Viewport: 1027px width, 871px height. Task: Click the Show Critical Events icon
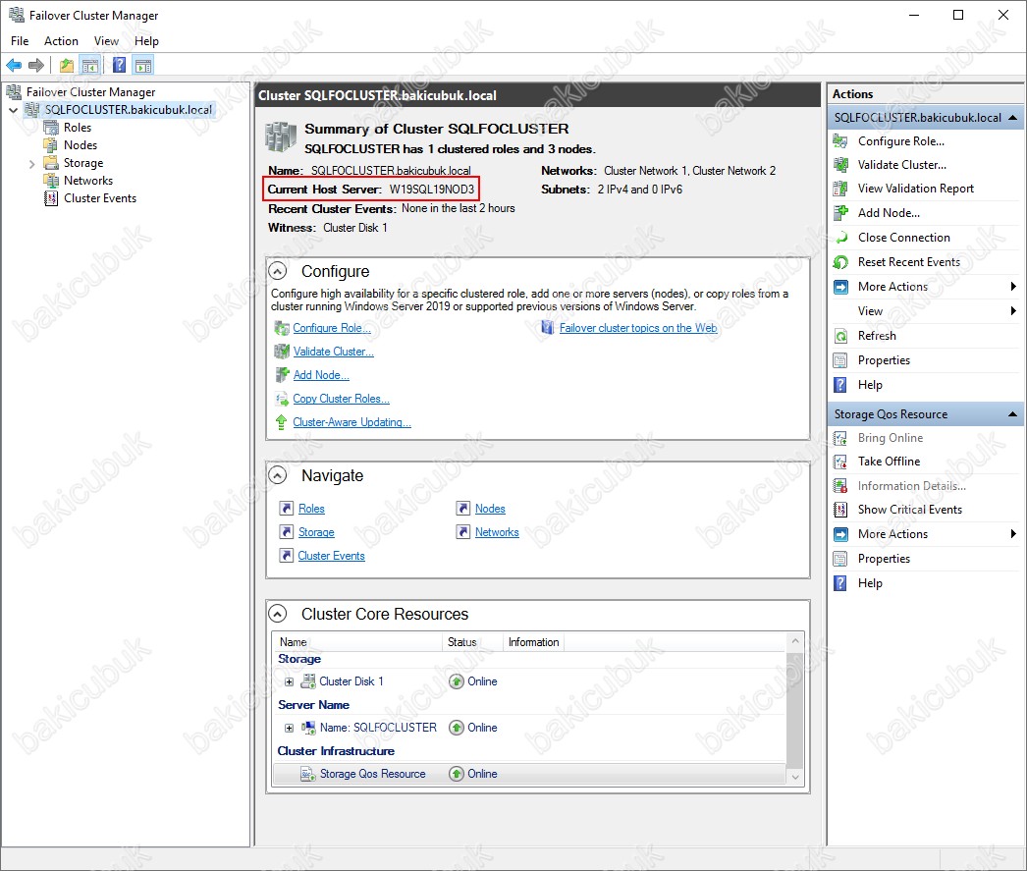[840, 510]
